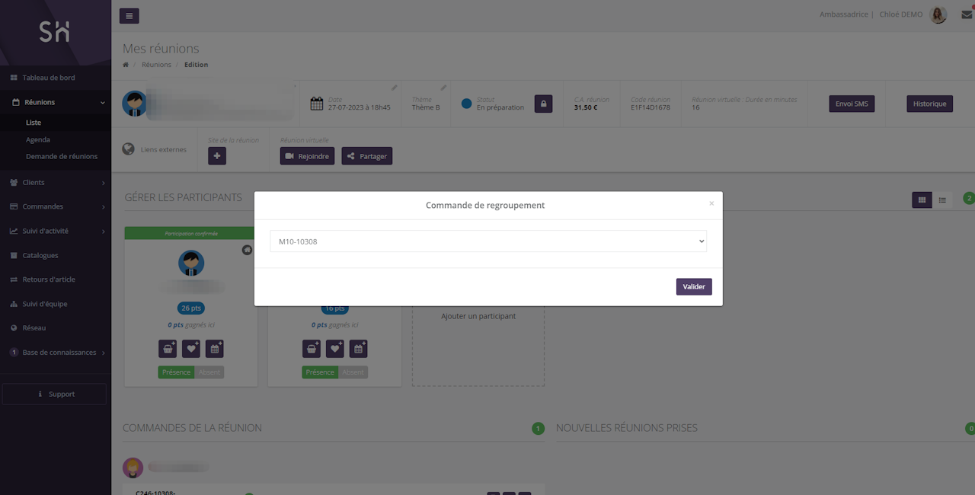Click the Valider button
Image resolution: width=975 pixels, height=495 pixels.
coord(693,286)
